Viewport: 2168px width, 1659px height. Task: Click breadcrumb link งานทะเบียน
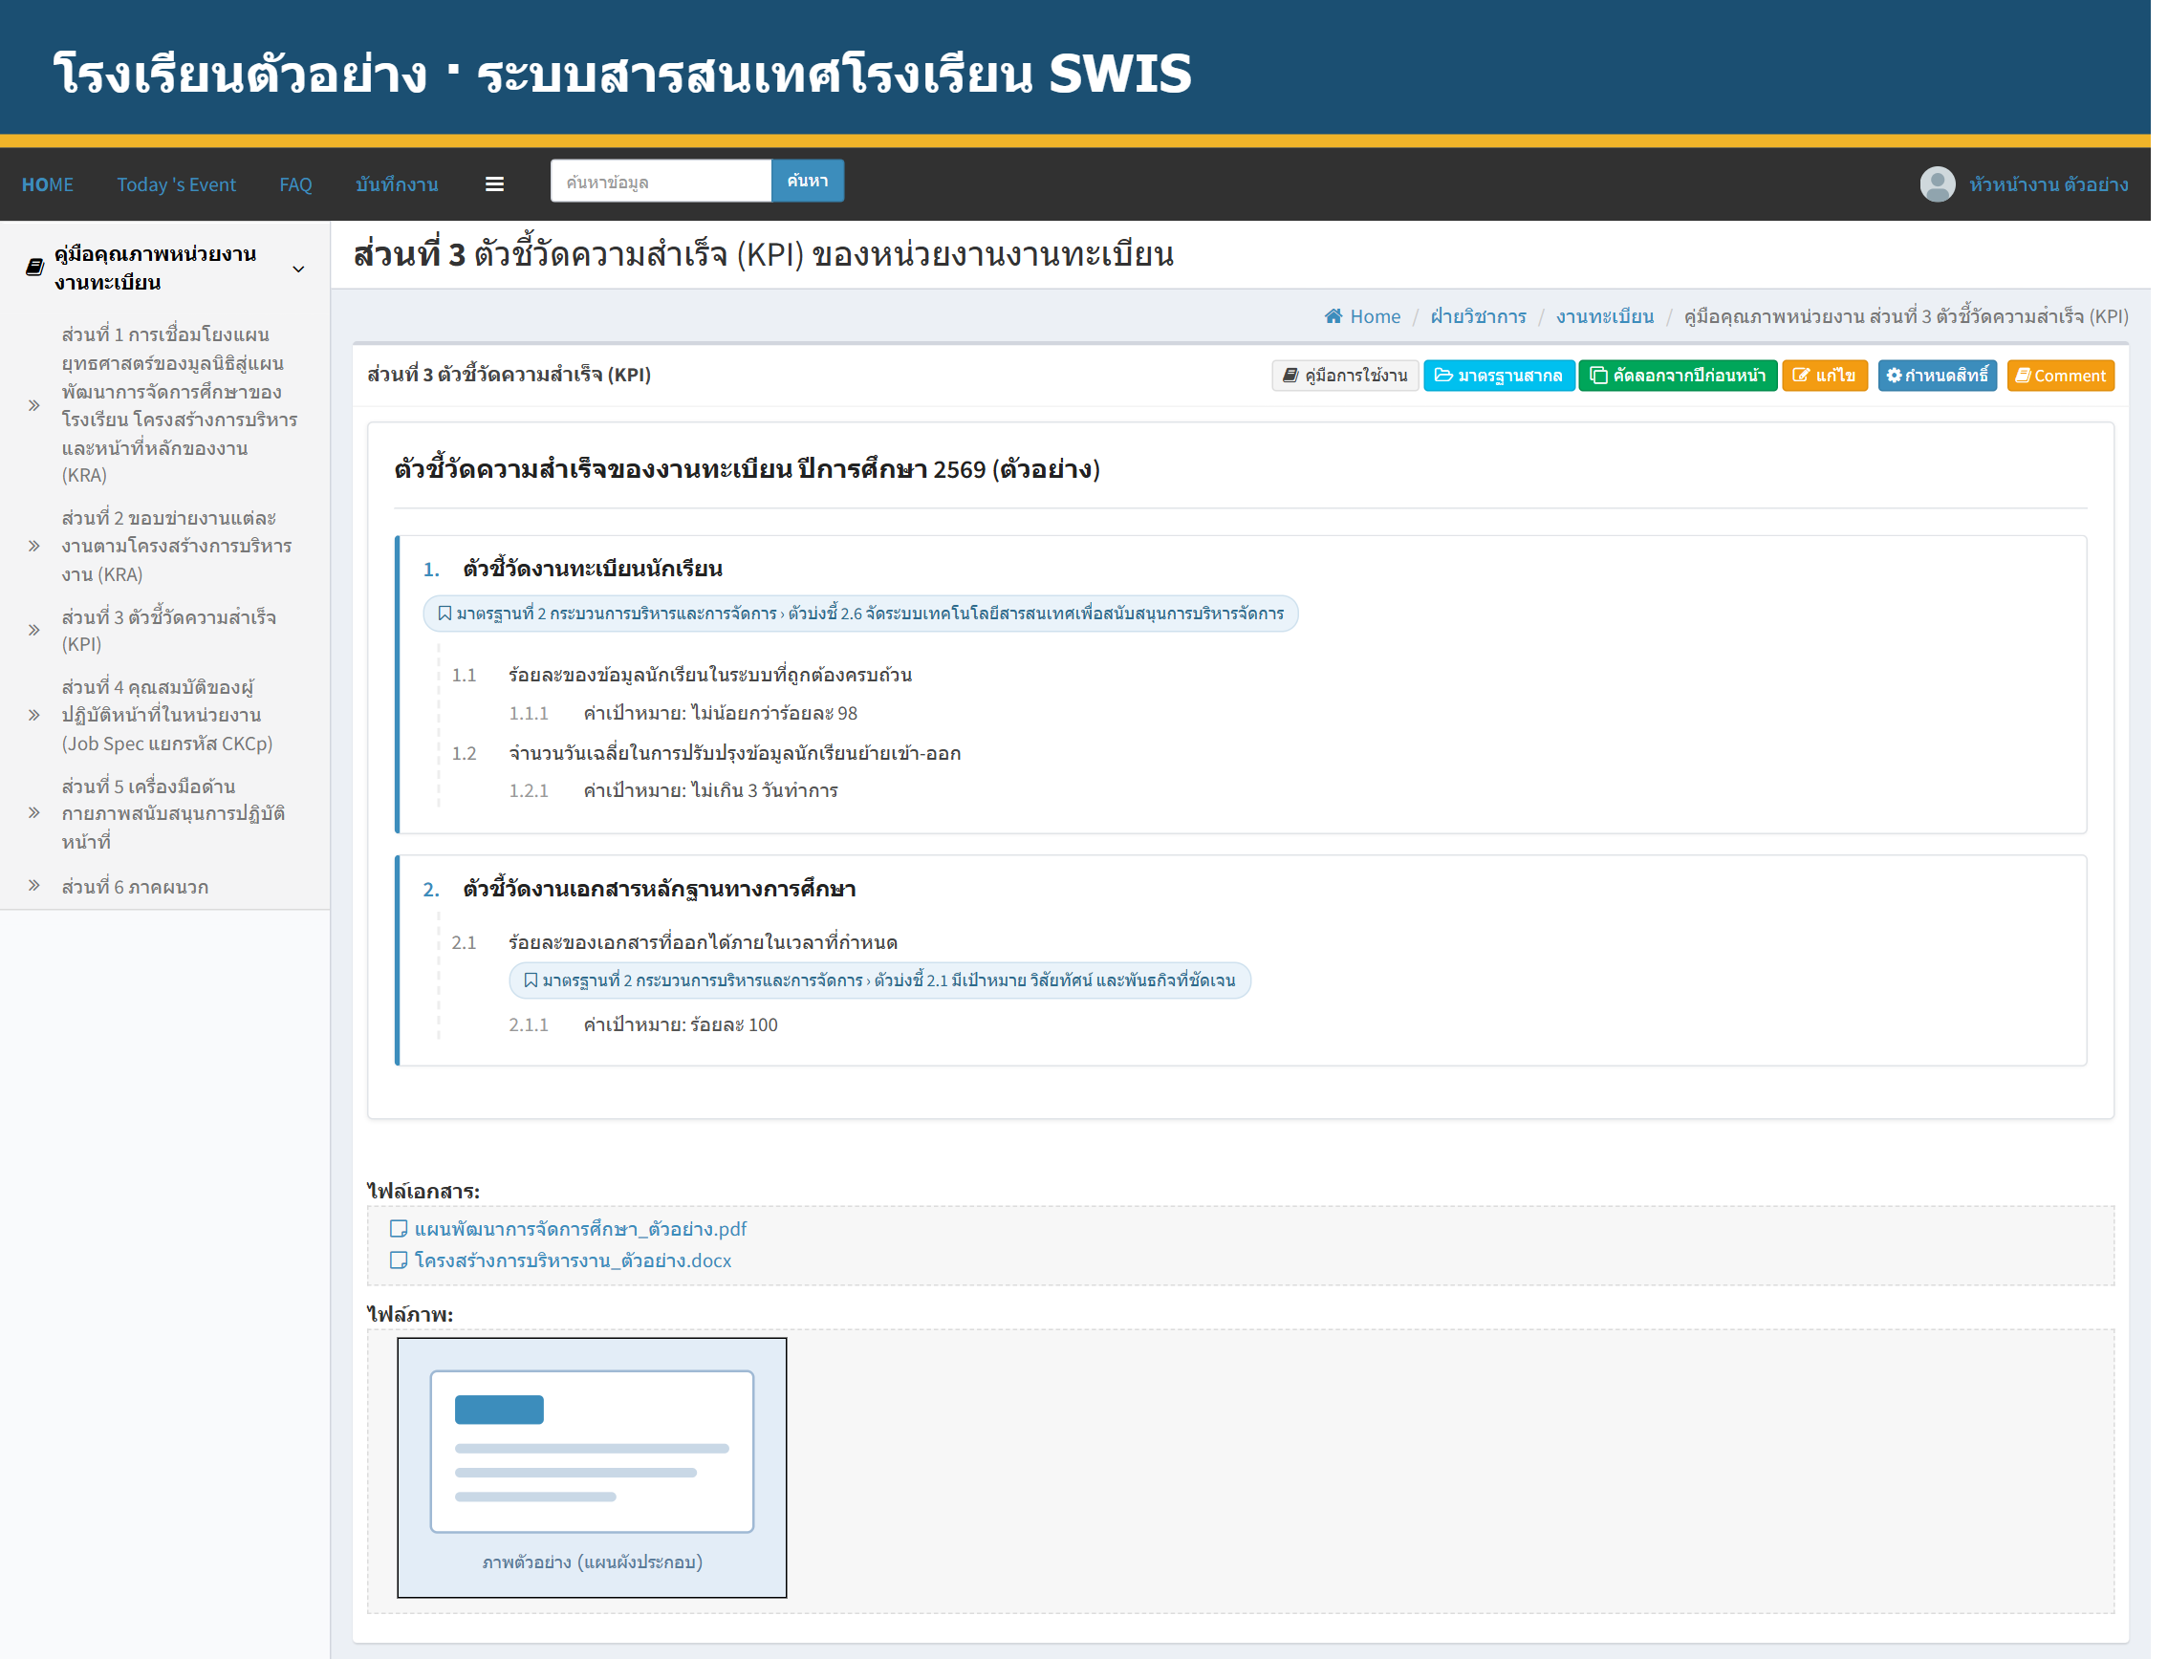(x=1604, y=316)
